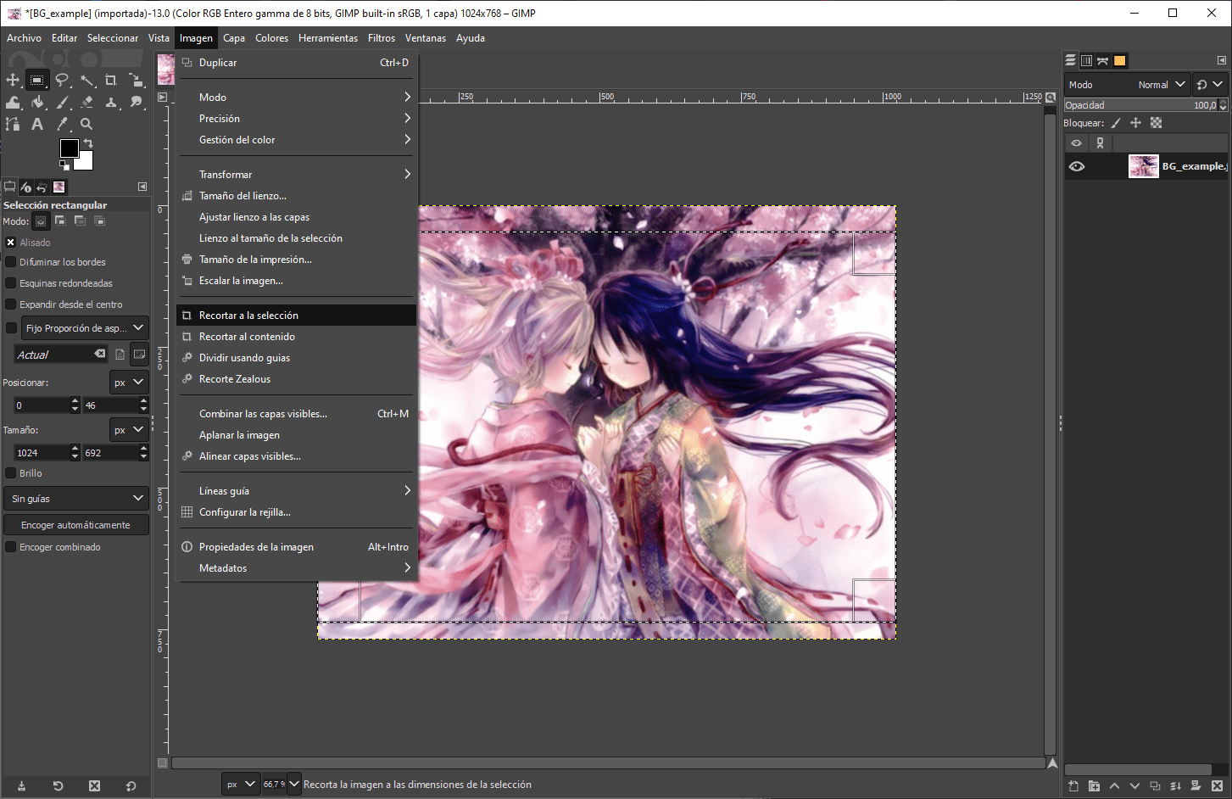1232x799 pixels.
Task: Open the zoom level dropdown arrow
Action: tap(294, 785)
